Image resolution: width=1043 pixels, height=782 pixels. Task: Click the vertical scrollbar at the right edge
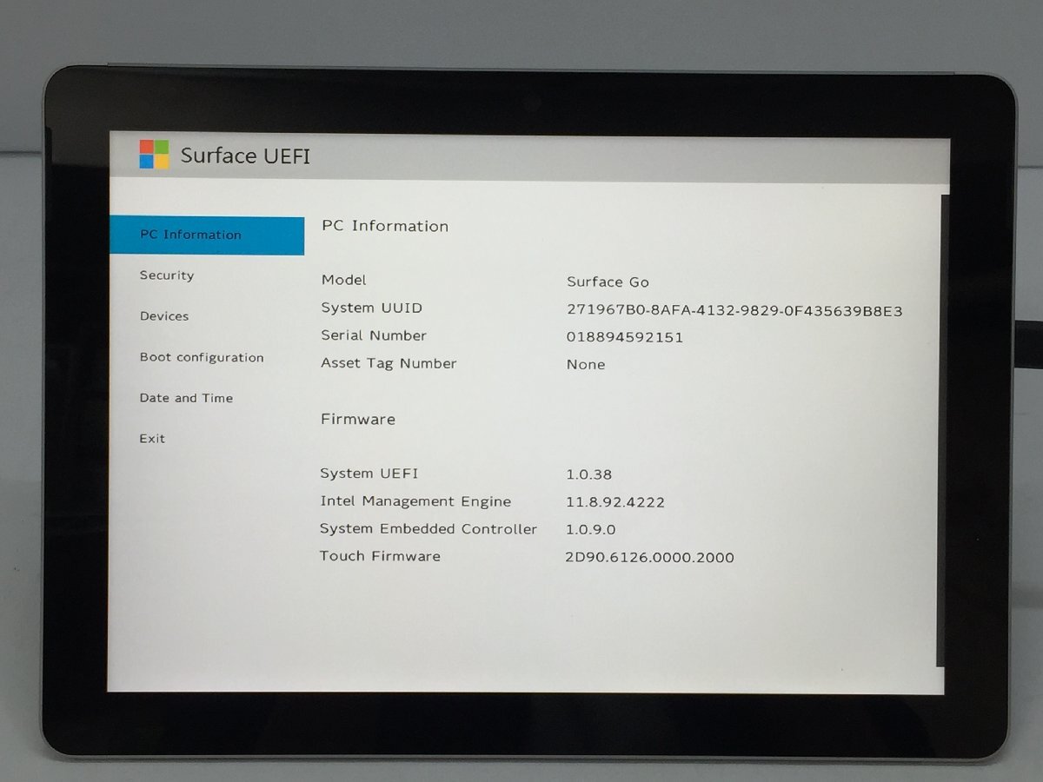[x=941, y=431]
